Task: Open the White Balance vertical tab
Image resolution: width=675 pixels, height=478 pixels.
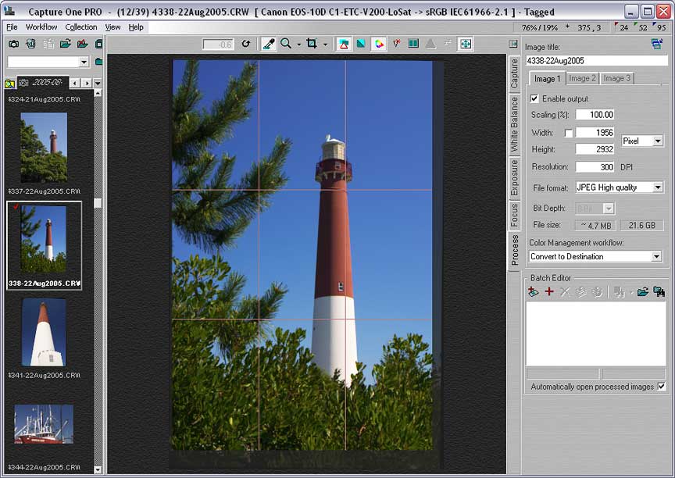Action: tap(514, 124)
